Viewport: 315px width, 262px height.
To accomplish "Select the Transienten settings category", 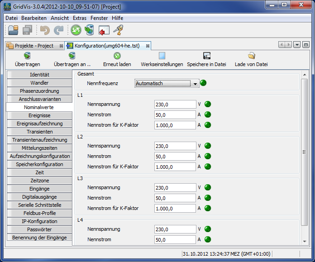I will click(x=39, y=132).
